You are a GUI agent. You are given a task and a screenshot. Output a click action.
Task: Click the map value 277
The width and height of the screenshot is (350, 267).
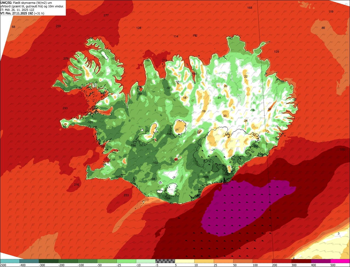[106, 15]
